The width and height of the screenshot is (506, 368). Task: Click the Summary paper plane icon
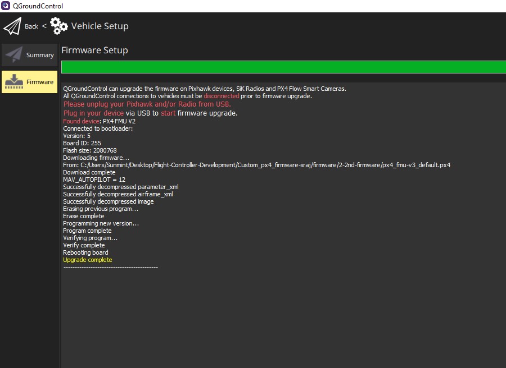point(14,55)
